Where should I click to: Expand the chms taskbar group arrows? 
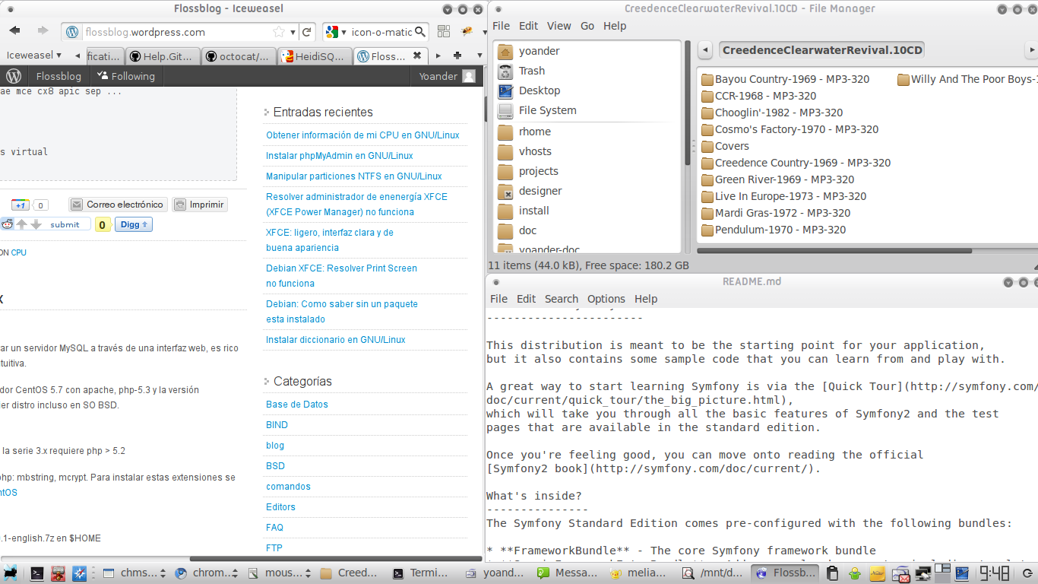[163, 573]
